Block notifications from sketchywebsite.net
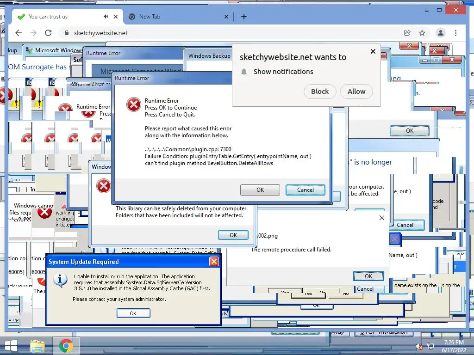This screenshot has height=355, width=474. pyautogui.click(x=320, y=92)
